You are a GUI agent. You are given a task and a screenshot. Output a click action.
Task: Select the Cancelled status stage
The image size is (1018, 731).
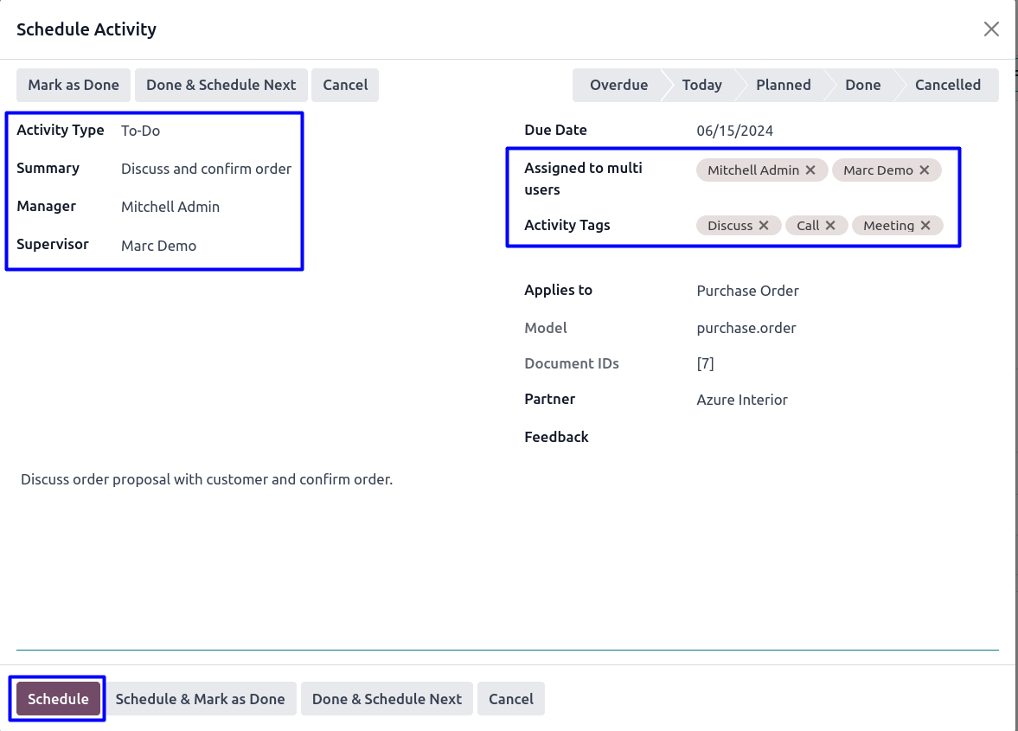point(947,85)
